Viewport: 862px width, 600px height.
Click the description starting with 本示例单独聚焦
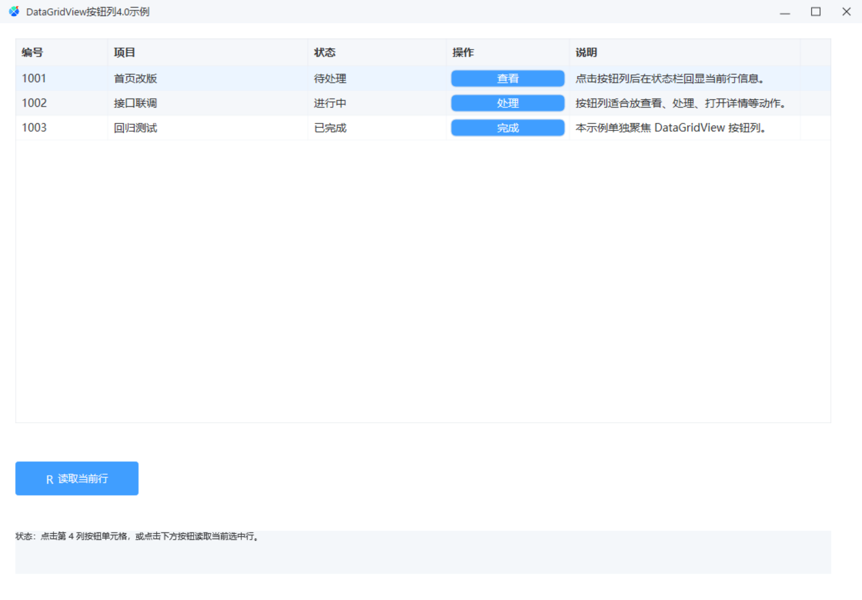point(685,128)
